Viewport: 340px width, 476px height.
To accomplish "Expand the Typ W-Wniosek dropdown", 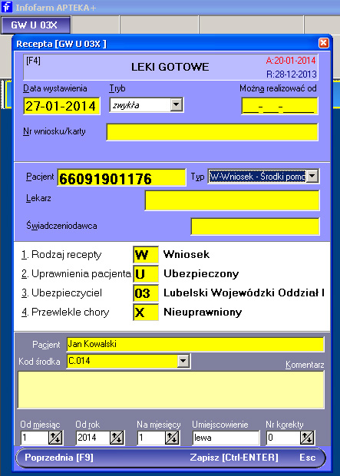I will click(x=312, y=176).
